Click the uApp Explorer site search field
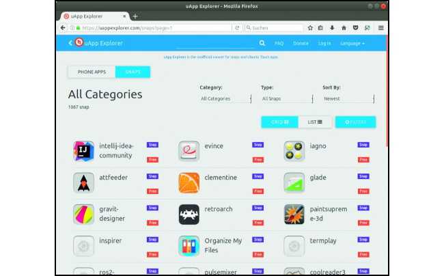Viewport: 444px width, 276px height. [215, 43]
